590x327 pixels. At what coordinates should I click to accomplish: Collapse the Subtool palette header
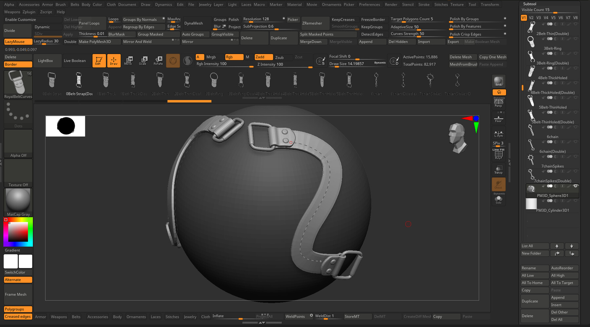529,4
